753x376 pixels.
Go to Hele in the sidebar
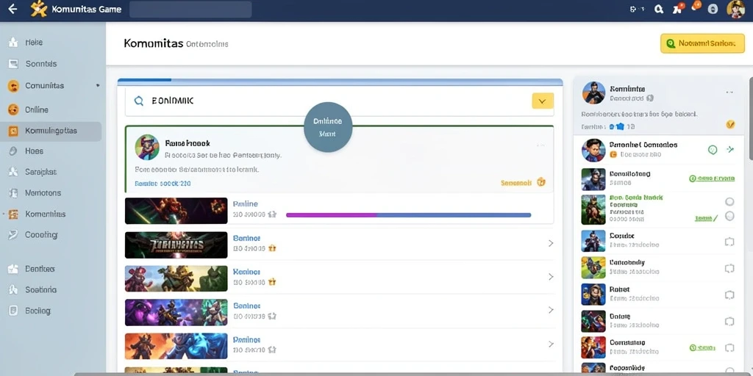[34, 42]
